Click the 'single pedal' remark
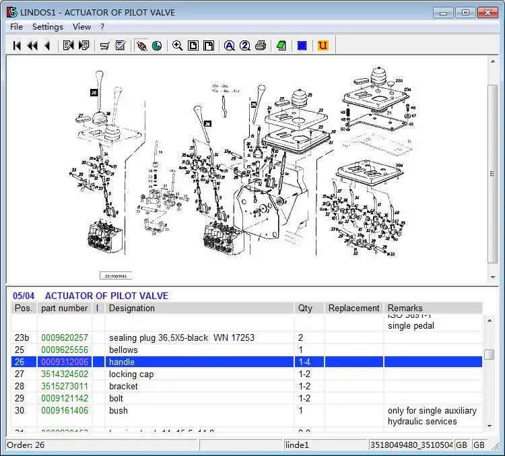 click(411, 326)
